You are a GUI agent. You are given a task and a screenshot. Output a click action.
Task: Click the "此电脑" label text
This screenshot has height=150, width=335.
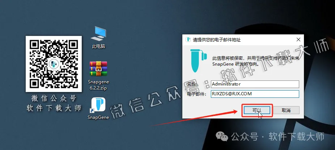pos(98,46)
